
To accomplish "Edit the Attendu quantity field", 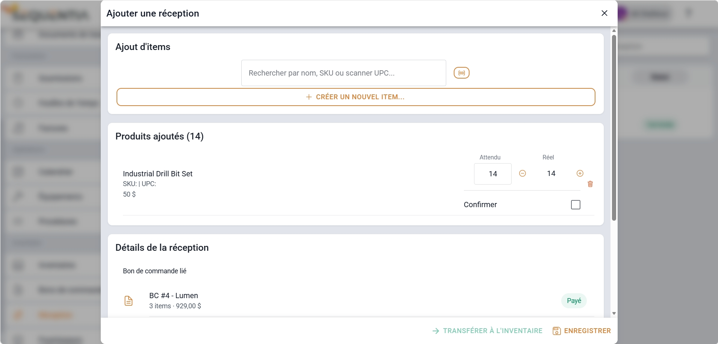I will pos(492,174).
